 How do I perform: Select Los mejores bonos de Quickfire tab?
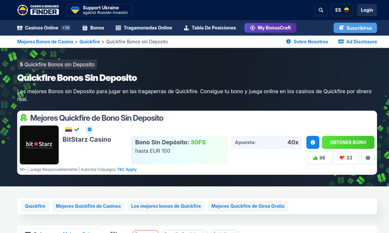166,206
